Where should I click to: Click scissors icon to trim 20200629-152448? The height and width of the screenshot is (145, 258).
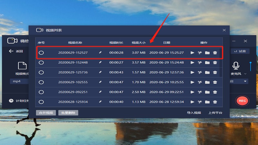click(200, 63)
